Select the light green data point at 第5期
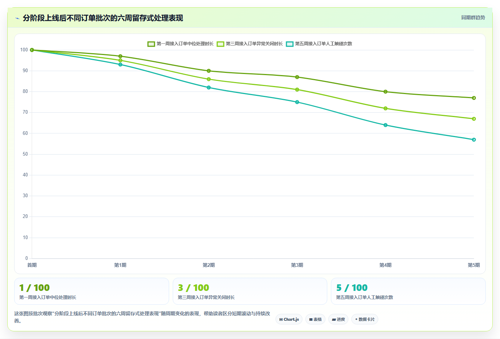The height and width of the screenshot is (339, 500). pyautogui.click(x=474, y=119)
